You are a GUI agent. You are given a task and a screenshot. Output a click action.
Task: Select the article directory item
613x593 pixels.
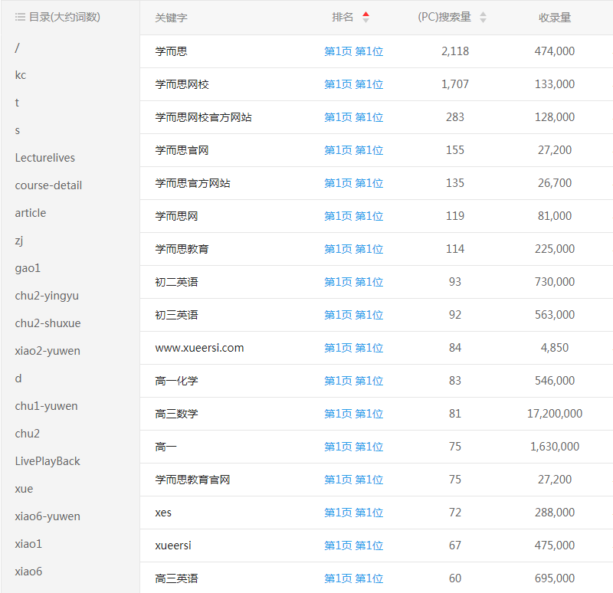pyautogui.click(x=31, y=213)
